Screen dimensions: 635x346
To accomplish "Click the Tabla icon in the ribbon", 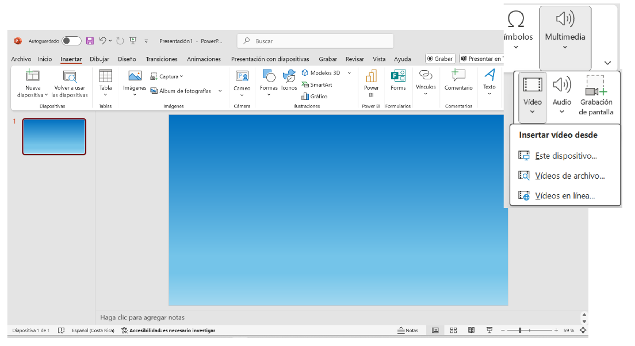I will [x=105, y=76].
